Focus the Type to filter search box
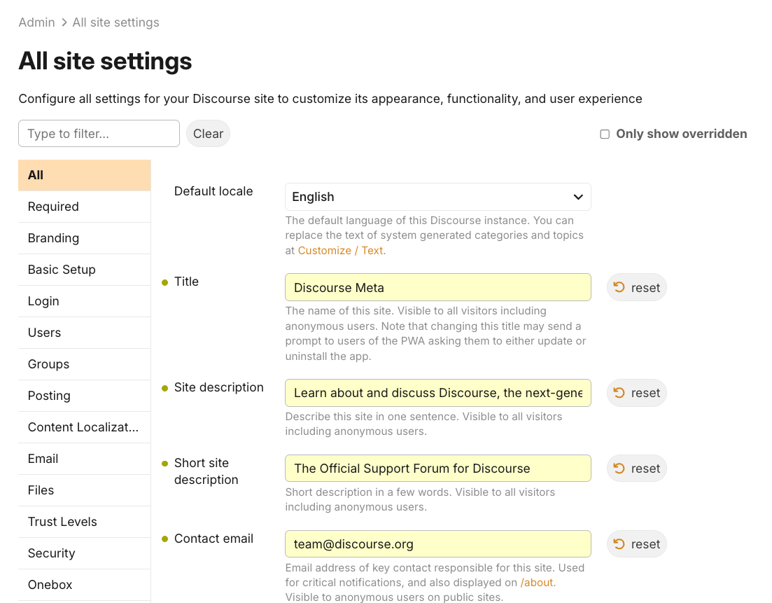The height and width of the screenshot is (603, 772). click(x=99, y=134)
